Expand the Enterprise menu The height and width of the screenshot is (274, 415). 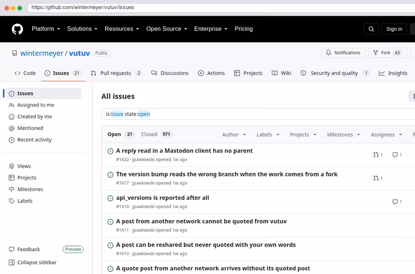(x=211, y=29)
